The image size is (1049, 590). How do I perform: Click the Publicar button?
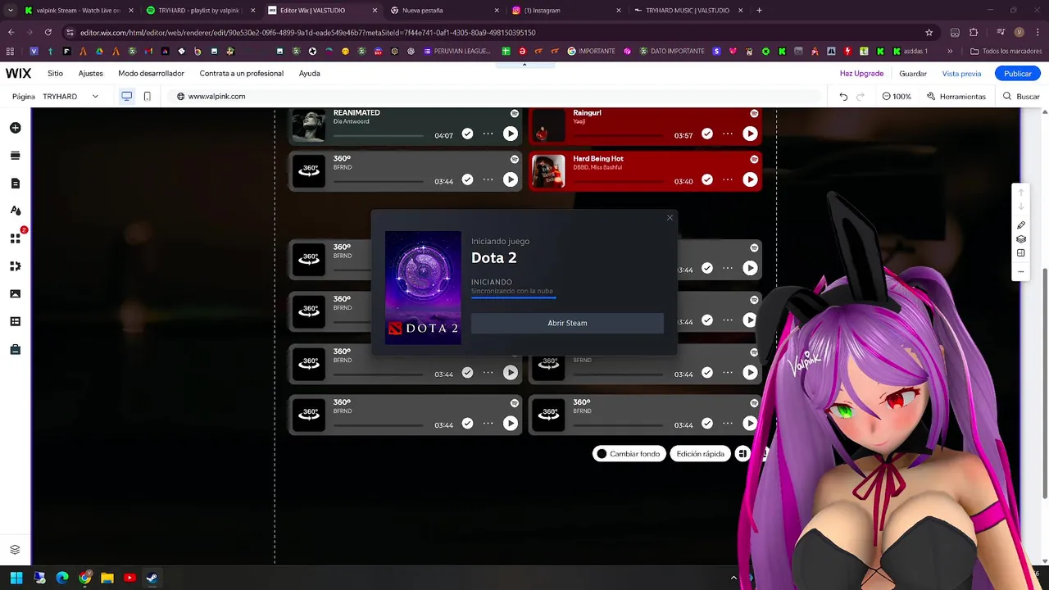tap(1018, 74)
